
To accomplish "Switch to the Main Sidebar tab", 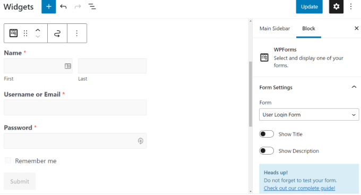I will [274, 29].
